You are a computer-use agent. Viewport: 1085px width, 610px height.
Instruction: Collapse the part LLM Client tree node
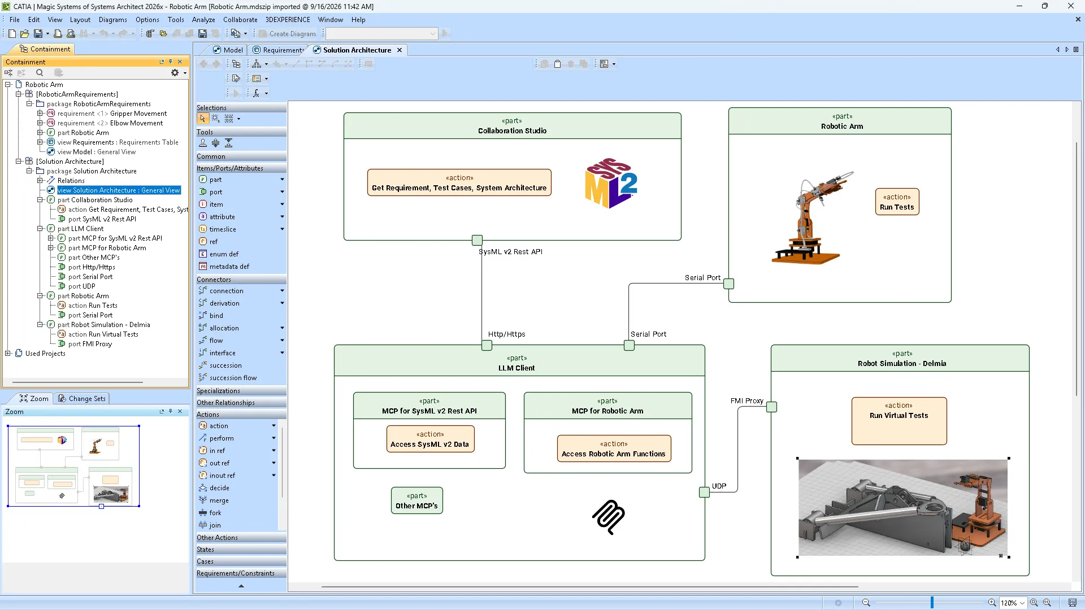(40, 229)
